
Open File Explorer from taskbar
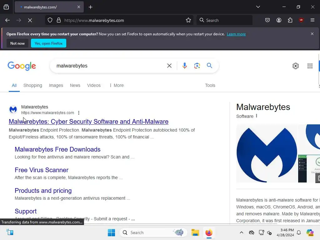click(x=195, y=232)
